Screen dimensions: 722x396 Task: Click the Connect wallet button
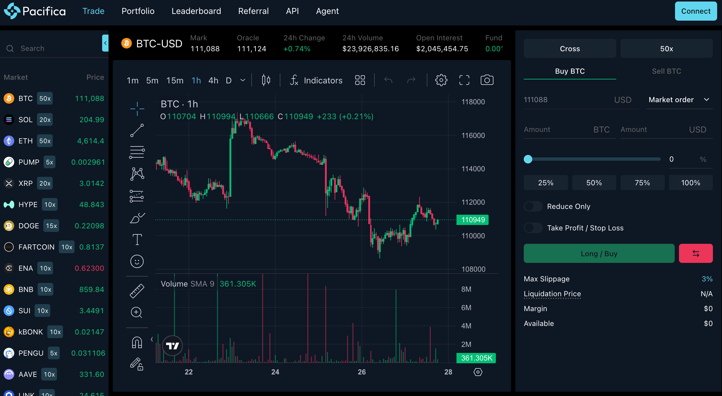[x=696, y=11]
